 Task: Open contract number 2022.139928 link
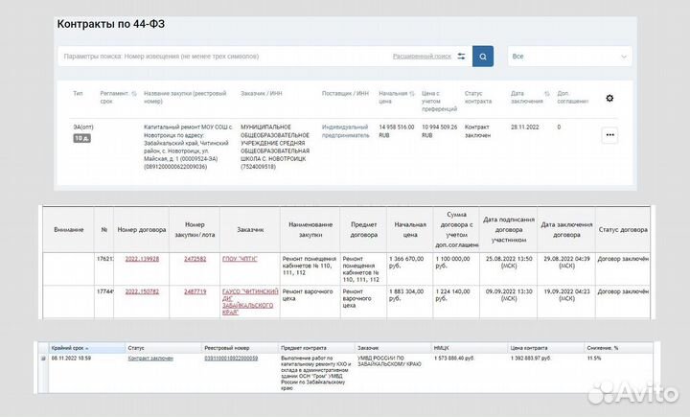click(x=142, y=259)
